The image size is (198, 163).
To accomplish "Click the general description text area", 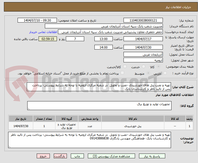I will click(x=99, y=87).
